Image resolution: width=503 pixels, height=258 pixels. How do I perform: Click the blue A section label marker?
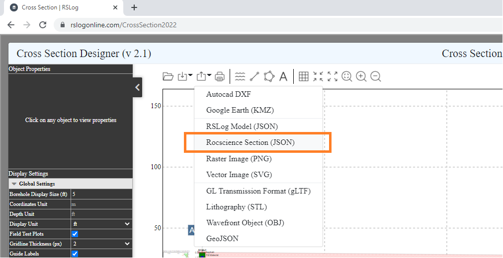[x=191, y=230]
